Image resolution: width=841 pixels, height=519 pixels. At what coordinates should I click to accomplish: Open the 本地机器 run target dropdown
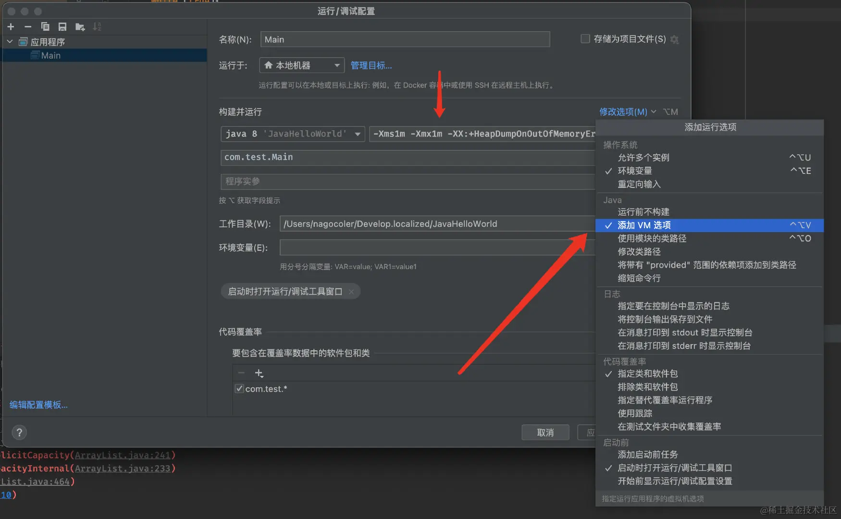point(302,65)
